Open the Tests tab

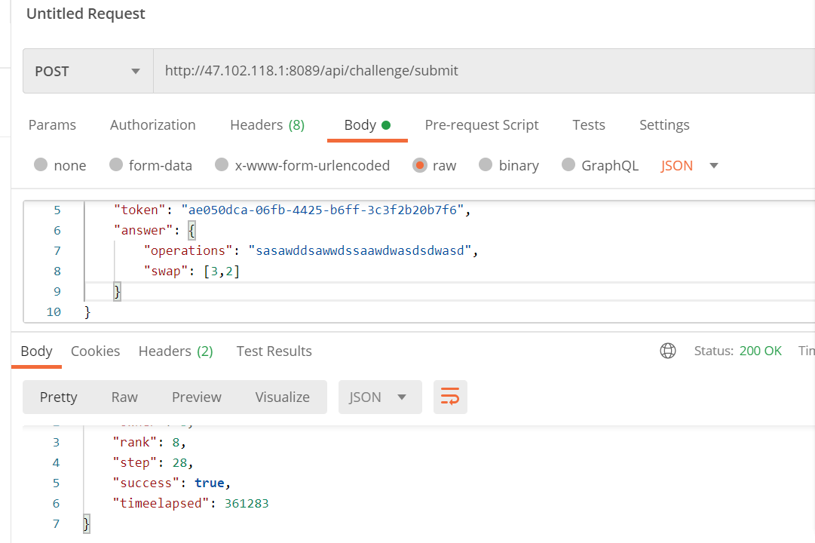588,125
